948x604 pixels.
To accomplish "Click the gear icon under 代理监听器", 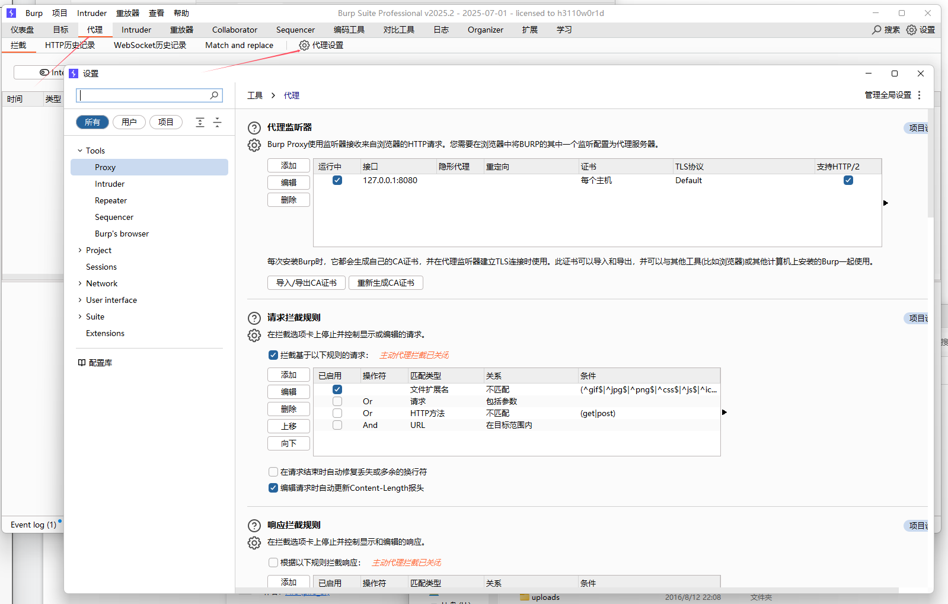I will tap(254, 145).
